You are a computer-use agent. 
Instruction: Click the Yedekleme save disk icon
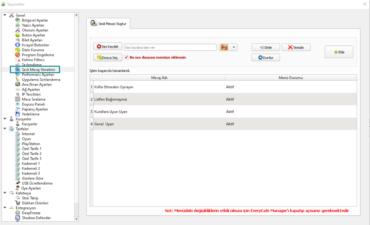[18, 114]
